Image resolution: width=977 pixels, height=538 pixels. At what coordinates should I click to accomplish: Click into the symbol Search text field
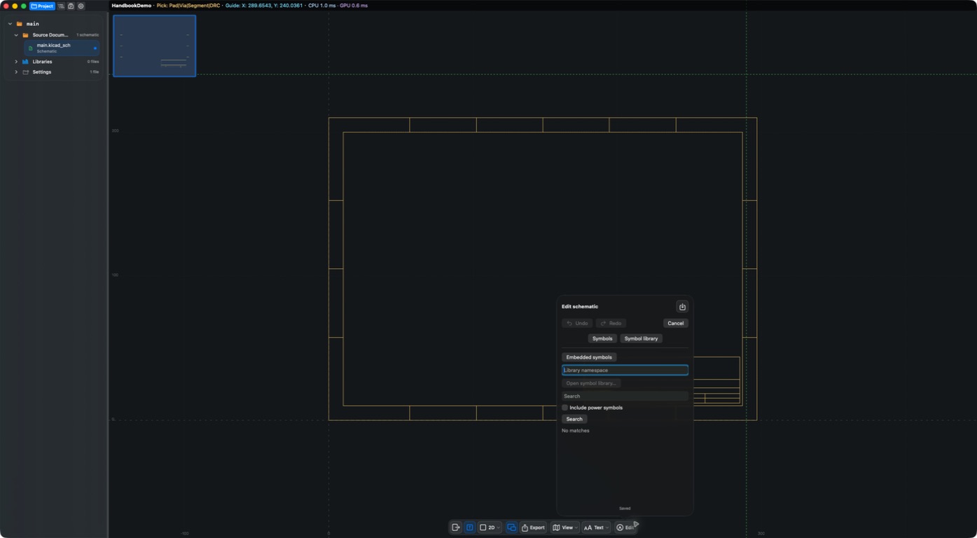pos(625,396)
